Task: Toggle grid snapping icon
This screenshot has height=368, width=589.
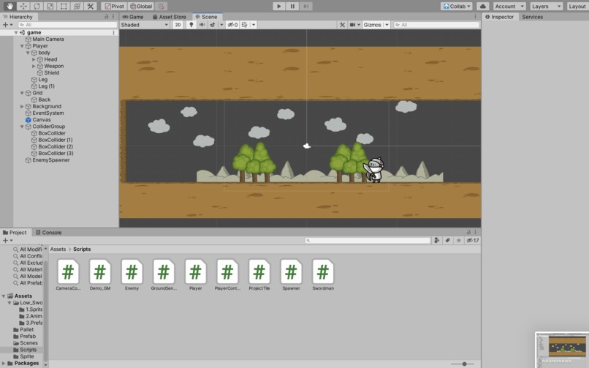Action: pos(161,6)
